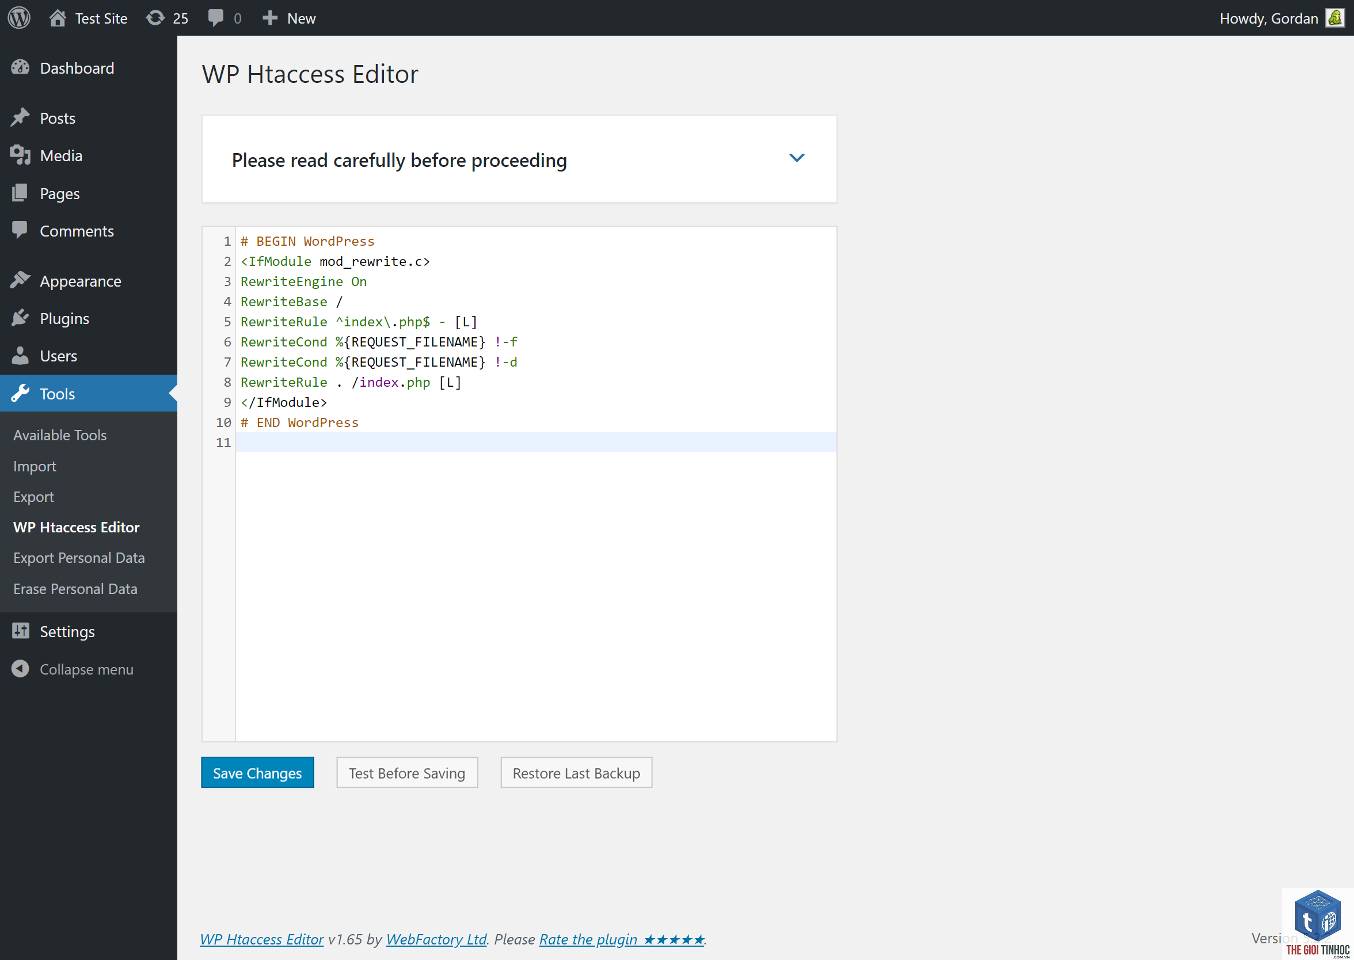Open the Export submenu item

pos(34,497)
